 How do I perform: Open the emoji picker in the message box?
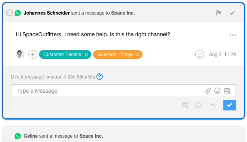click(217, 91)
